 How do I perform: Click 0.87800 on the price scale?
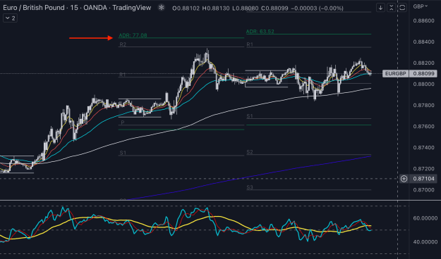423,106
